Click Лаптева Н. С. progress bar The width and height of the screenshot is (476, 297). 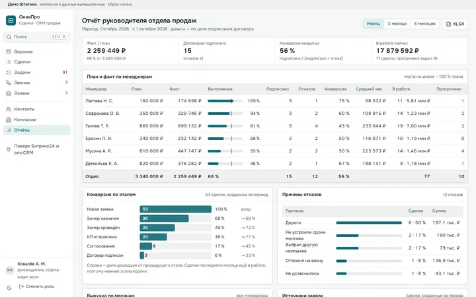(225, 101)
